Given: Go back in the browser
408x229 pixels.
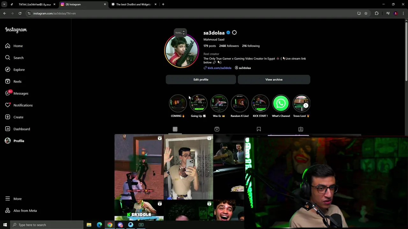Looking at the screenshot, I should [4, 13].
